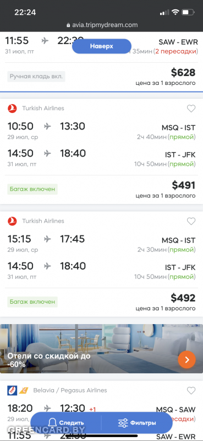The width and height of the screenshot is (203, 441).
Task: Favorite the $491 Turkish Airlines flight heart
Action: 191,108
